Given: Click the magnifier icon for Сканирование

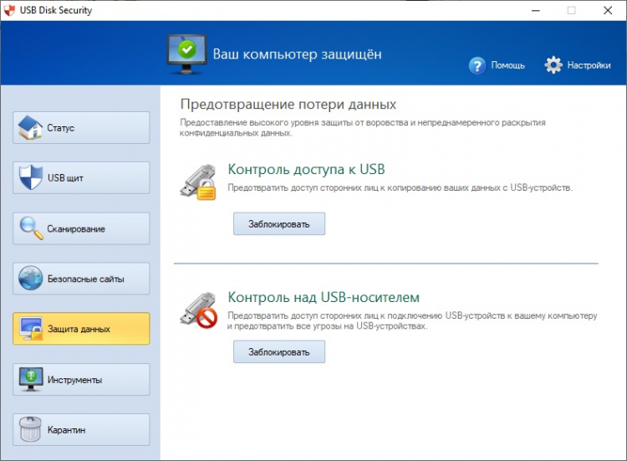Looking at the screenshot, I should [31, 228].
